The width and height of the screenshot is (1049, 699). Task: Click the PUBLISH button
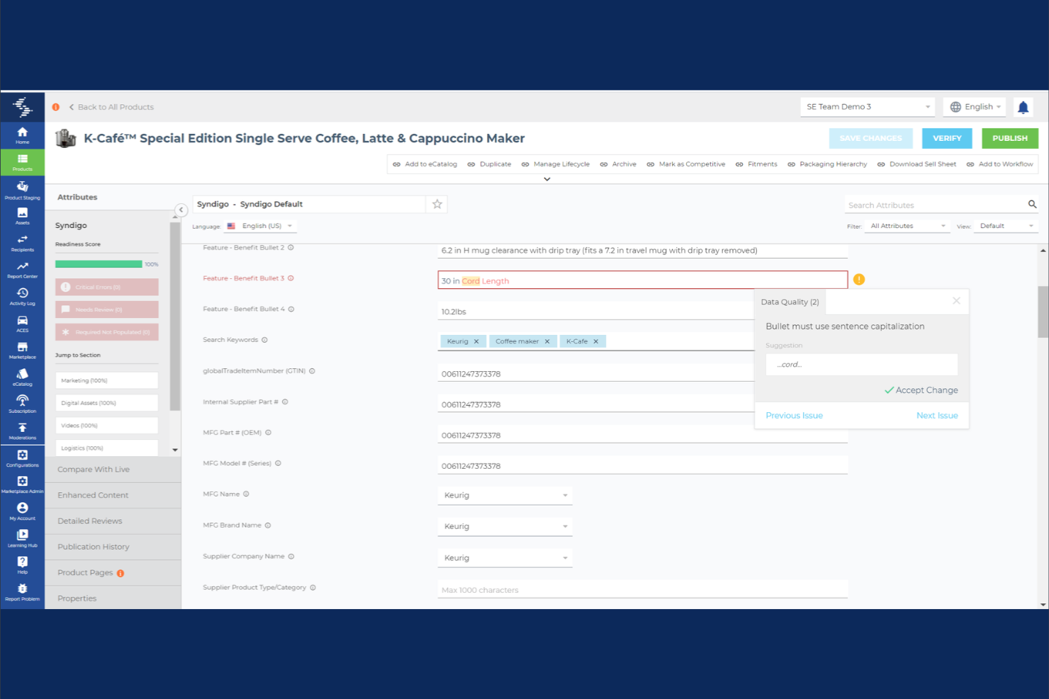(x=1009, y=138)
